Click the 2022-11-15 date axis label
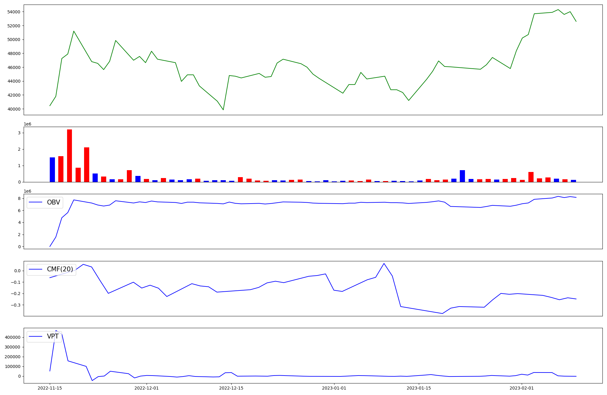Image resolution: width=607 pixels, height=395 pixels. (50, 388)
